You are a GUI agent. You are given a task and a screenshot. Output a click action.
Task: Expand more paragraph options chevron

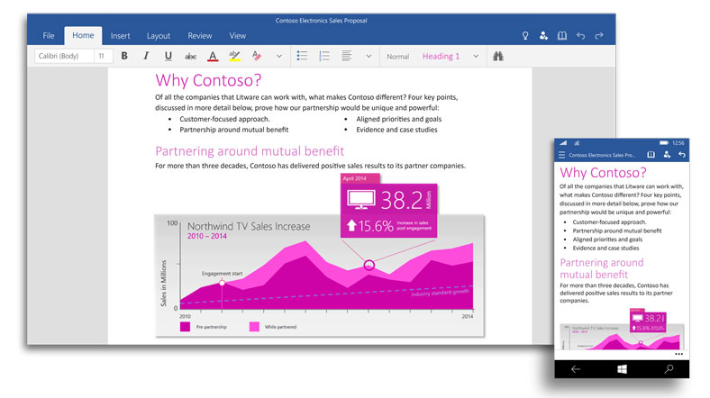pyautogui.click(x=369, y=56)
